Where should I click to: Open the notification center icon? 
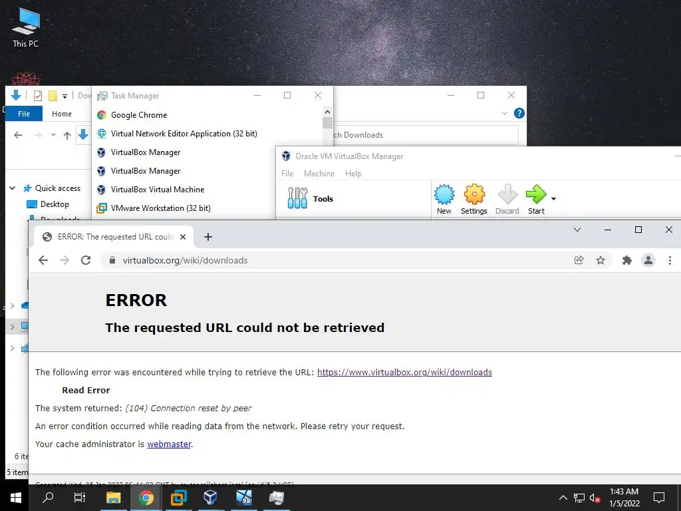click(659, 498)
